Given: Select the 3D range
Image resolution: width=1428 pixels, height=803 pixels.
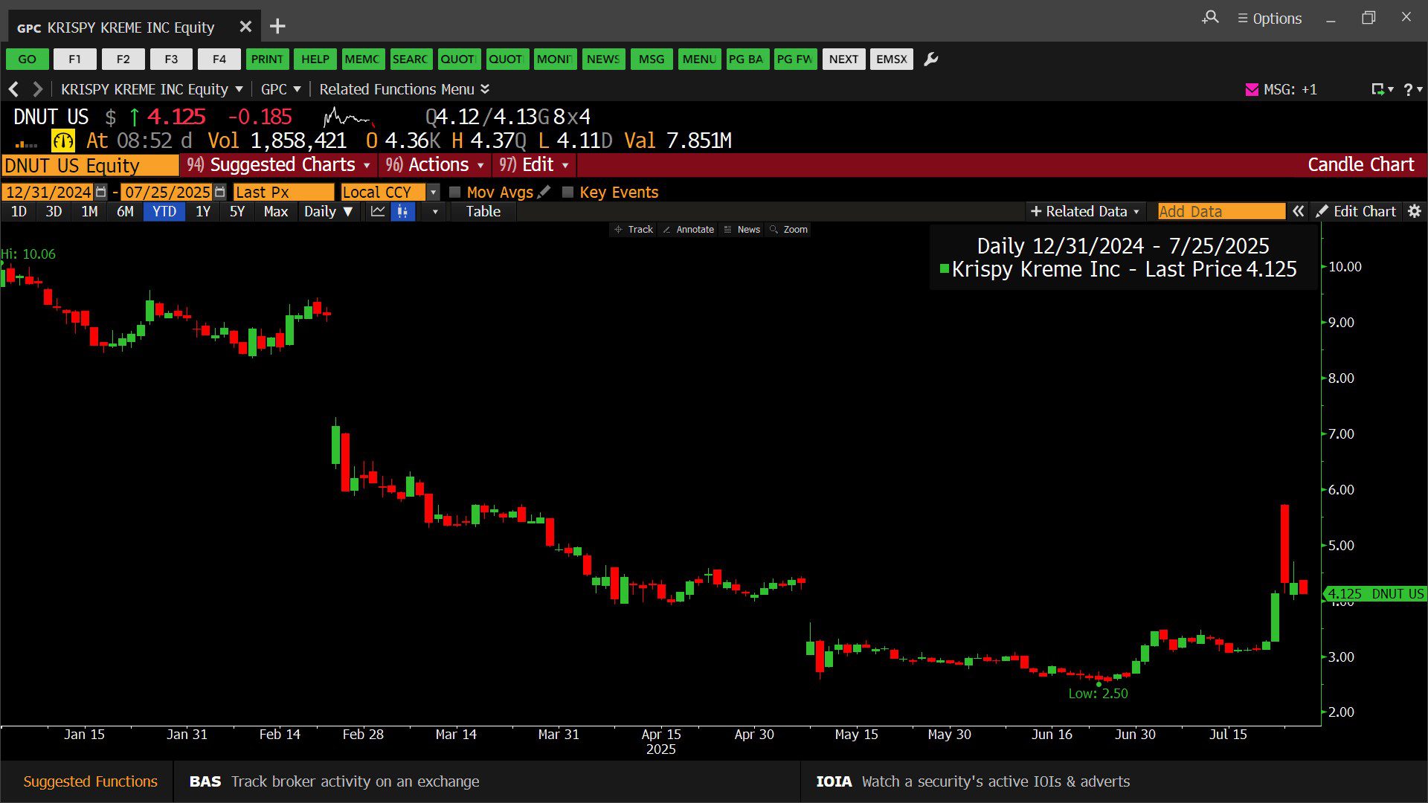Looking at the screenshot, I should click(54, 212).
